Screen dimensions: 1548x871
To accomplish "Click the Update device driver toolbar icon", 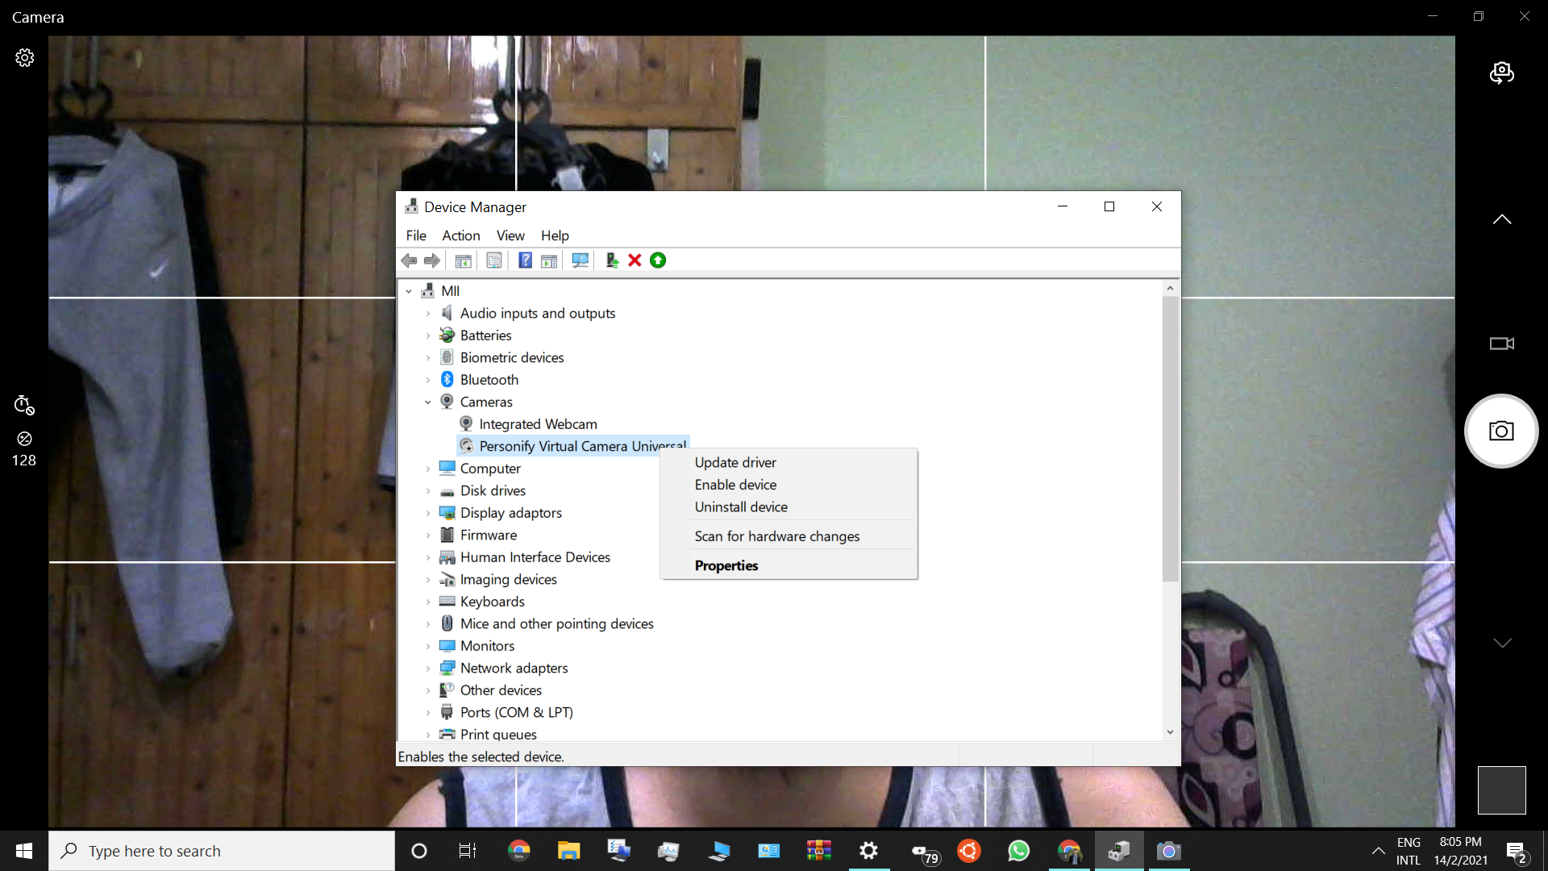I will click(x=612, y=260).
